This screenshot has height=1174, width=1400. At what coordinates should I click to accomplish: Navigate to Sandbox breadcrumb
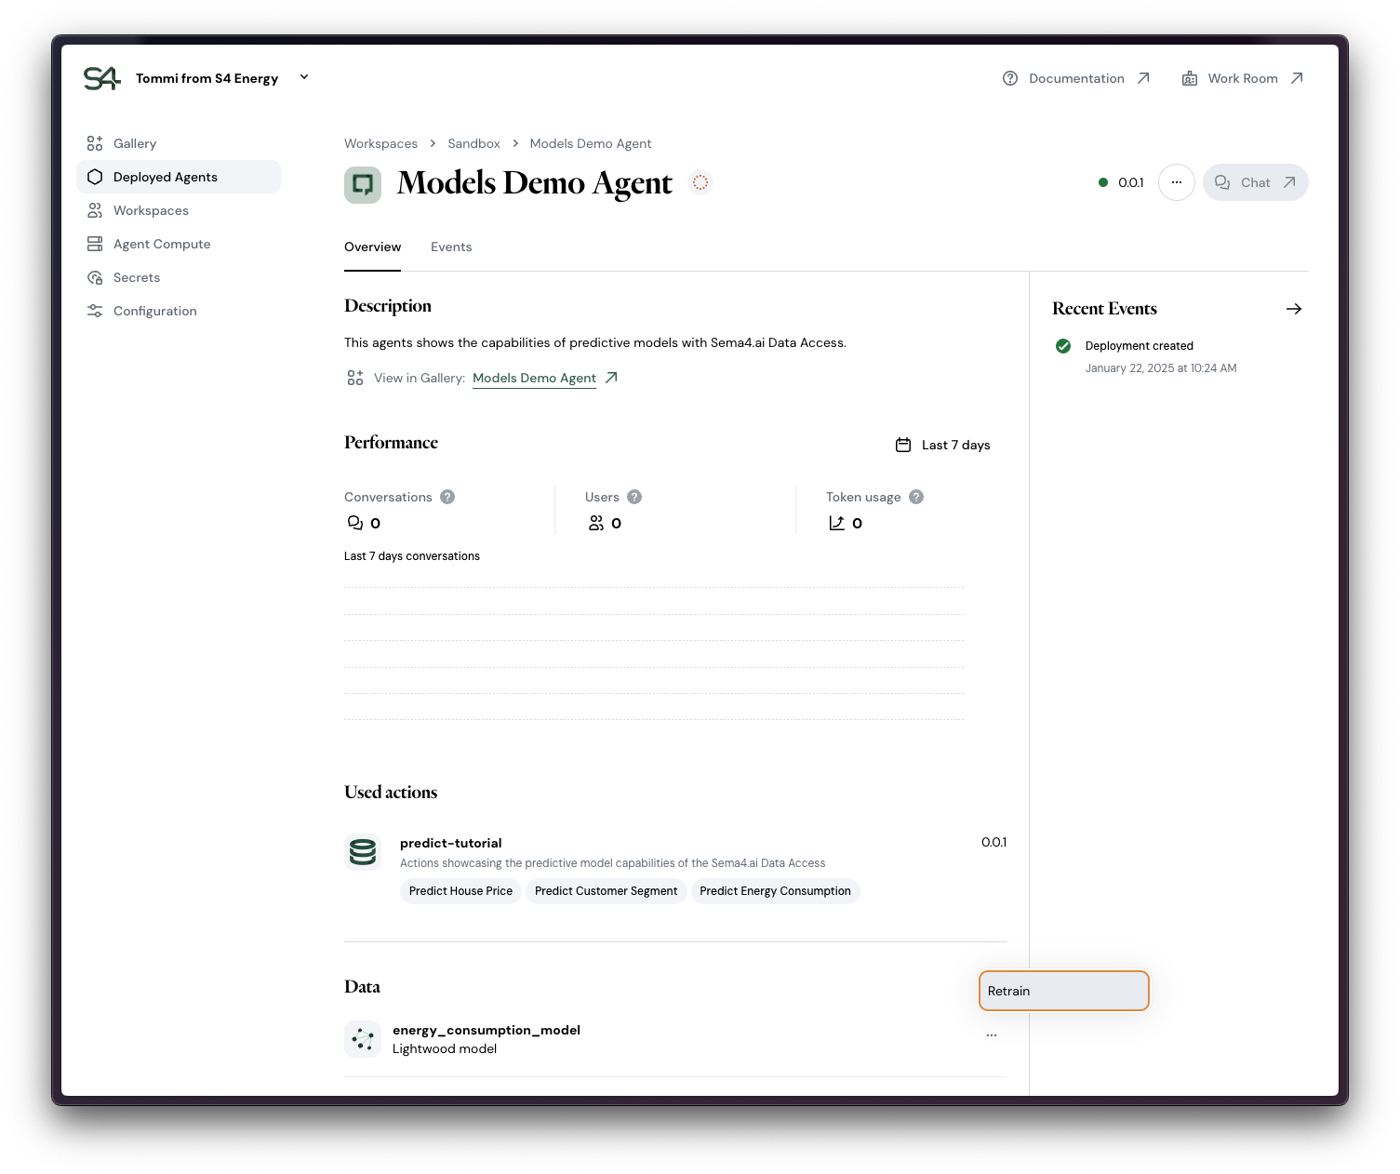(x=473, y=143)
